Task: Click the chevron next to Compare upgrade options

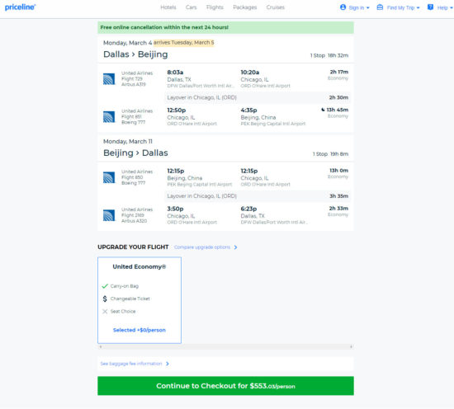Action: [x=236, y=247]
